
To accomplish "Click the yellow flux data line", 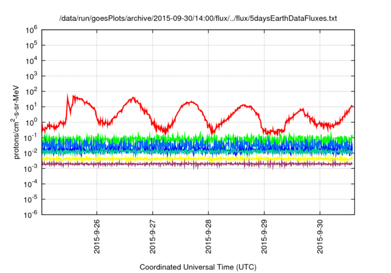I will pos(197,158).
